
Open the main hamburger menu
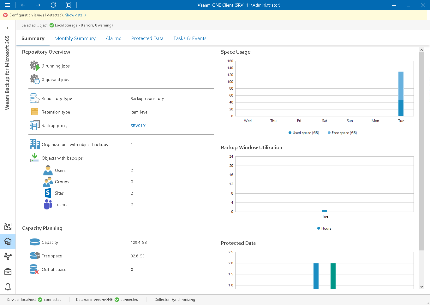(x=7, y=5)
